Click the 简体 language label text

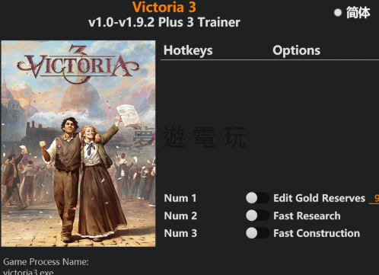pyautogui.click(x=358, y=13)
